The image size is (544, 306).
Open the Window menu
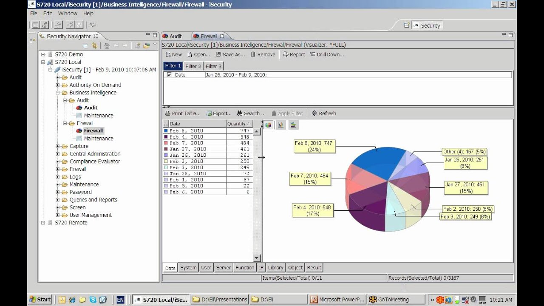68,14
